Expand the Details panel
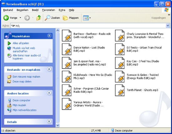The height and width of the screenshot is (134, 172). (x=49, y=121)
